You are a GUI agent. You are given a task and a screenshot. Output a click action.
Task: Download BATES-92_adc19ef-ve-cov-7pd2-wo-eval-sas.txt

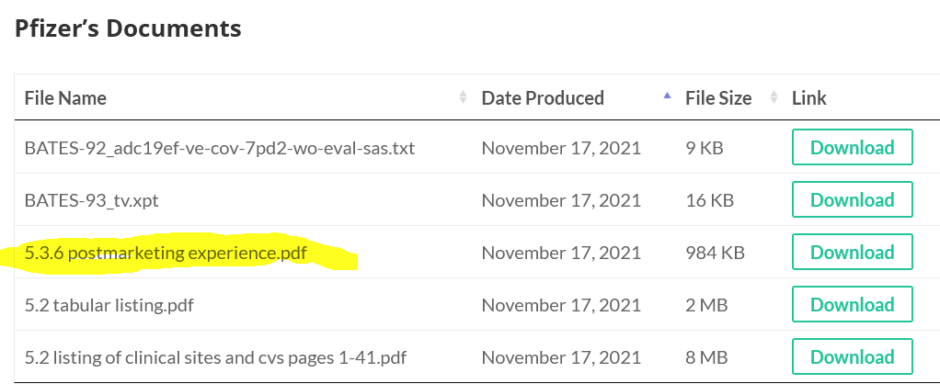[852, 147]
